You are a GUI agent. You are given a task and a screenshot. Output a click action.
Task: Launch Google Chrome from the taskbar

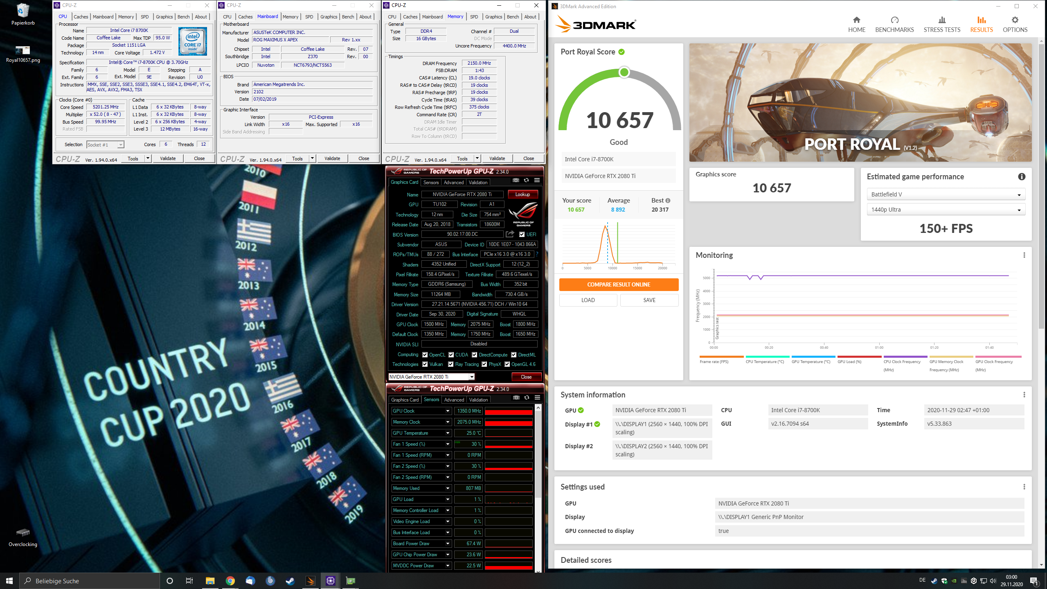pos(230,581)
